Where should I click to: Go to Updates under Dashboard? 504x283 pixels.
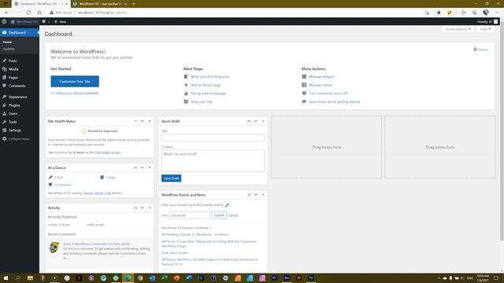coord(9,49)
